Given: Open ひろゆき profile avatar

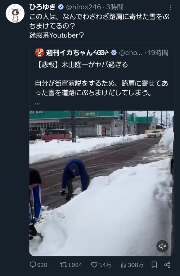Looking at the screenshot, I should [x=15, y=13].
